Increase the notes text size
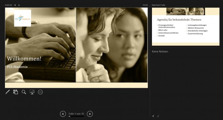The height and width of the screenshot is (120, 223). pos(153,116)
